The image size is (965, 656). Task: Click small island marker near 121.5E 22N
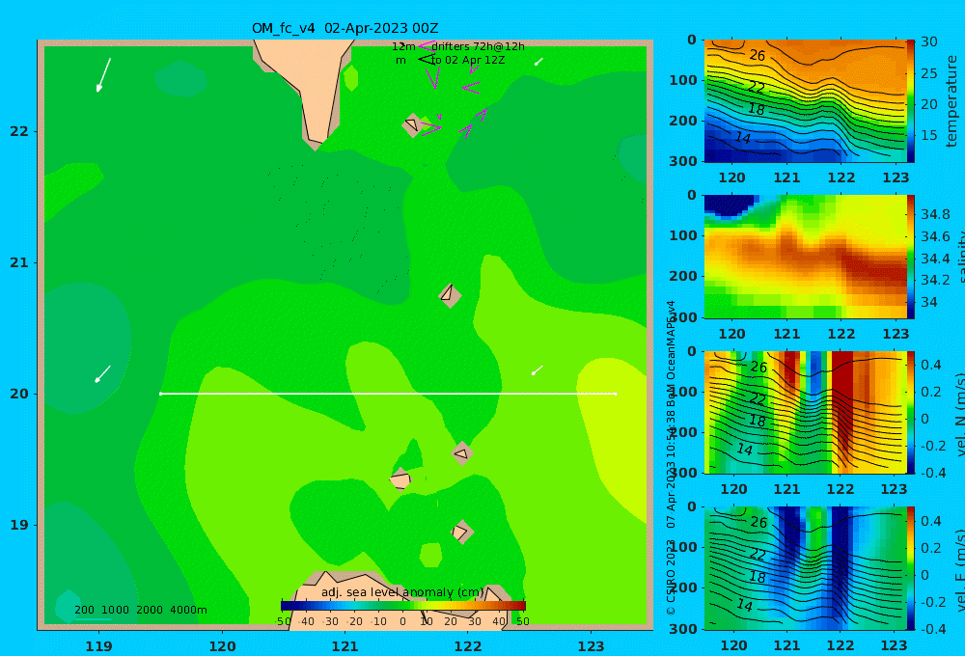tap(412, 124)
